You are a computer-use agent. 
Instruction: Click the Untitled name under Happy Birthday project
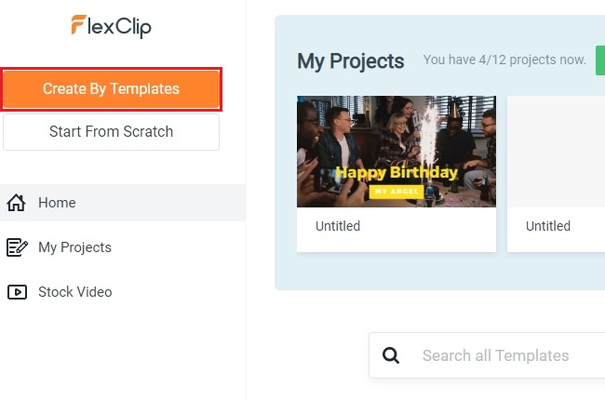(338, 226)
